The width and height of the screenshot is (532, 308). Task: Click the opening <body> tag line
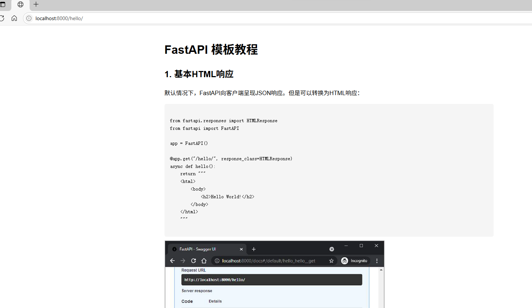click(198, 189)
